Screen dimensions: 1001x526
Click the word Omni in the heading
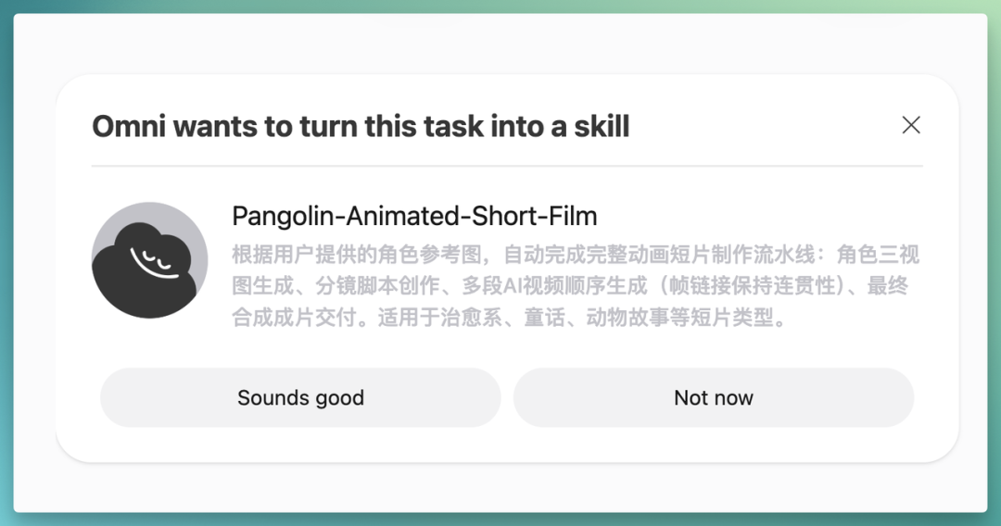[129, 126]
